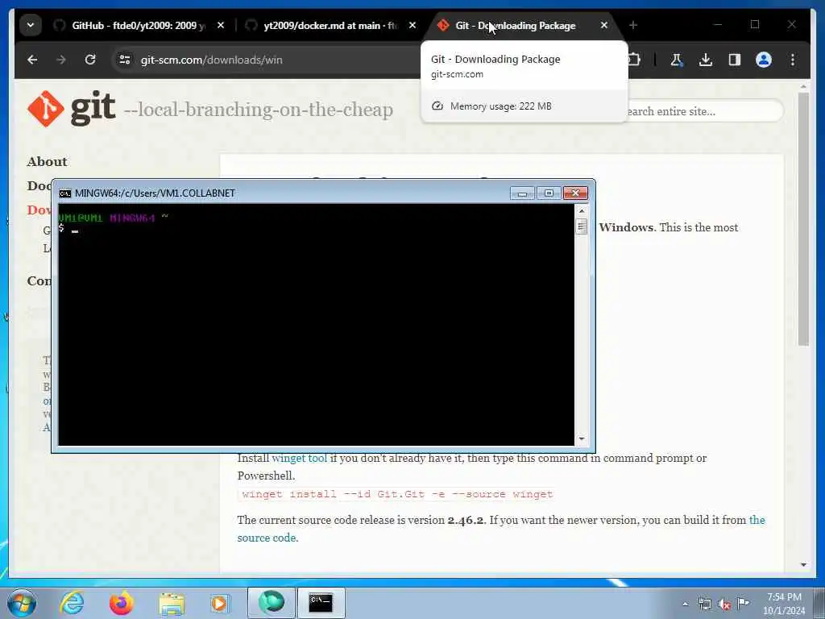825x619 pixels.
Task: Open the About section link
Action: click(x=48, y=161)
